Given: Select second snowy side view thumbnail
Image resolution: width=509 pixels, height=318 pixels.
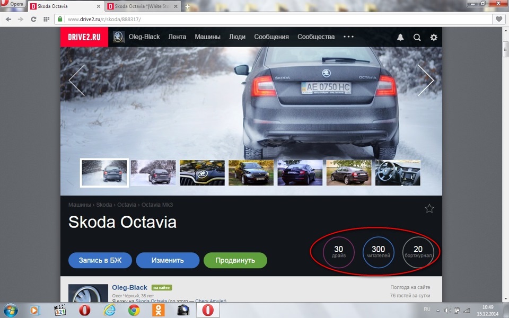Looking at the screenshot, I should (x=153, y=173).
